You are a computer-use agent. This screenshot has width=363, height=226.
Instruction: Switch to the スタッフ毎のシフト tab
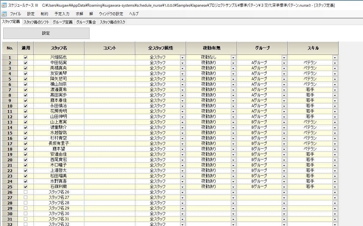click(x=36, y=22)
